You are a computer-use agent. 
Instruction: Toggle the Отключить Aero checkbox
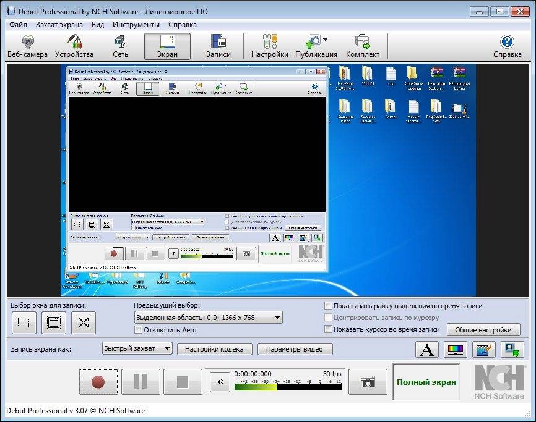(139, 330)
